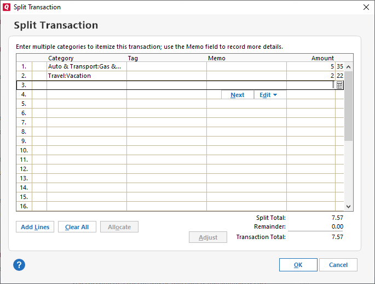
Task: Click the Next button on row 3
Action: pyautogui.click(x=237, y=95)
